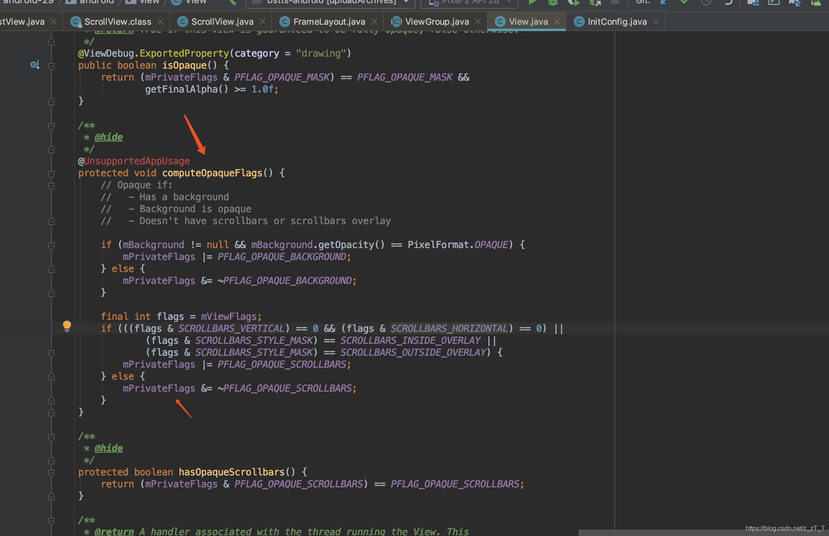Click the Stop square button in toolbar
This screenshot has width=829, height=536.
coord(615,2)
